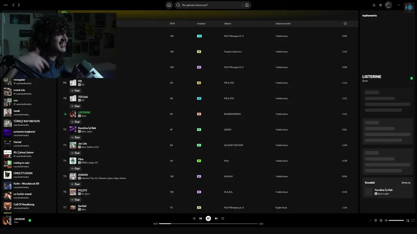This screenshot has width=417, height=234.
Task: Select the Şerifali track row
Action: click(x=208, y=208)
